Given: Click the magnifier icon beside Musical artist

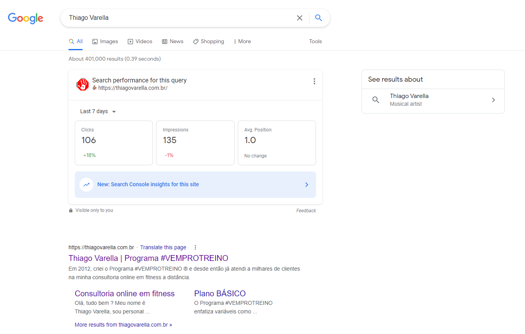Looking at the screenshot, I should coord(376,100).
